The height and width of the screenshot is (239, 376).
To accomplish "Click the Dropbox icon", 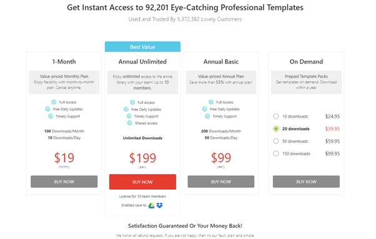I will [159, 205].
